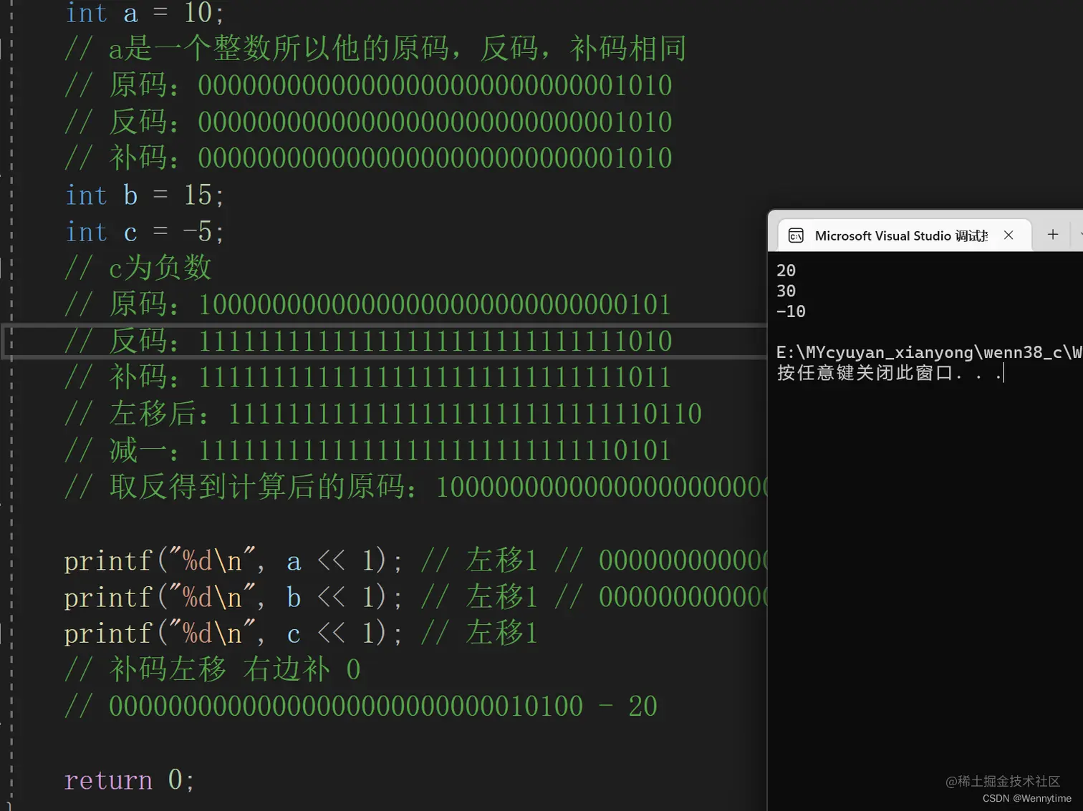
Task: Click the highlighted 反码 comment ending 11111010
Action: [x=368, y=341]
